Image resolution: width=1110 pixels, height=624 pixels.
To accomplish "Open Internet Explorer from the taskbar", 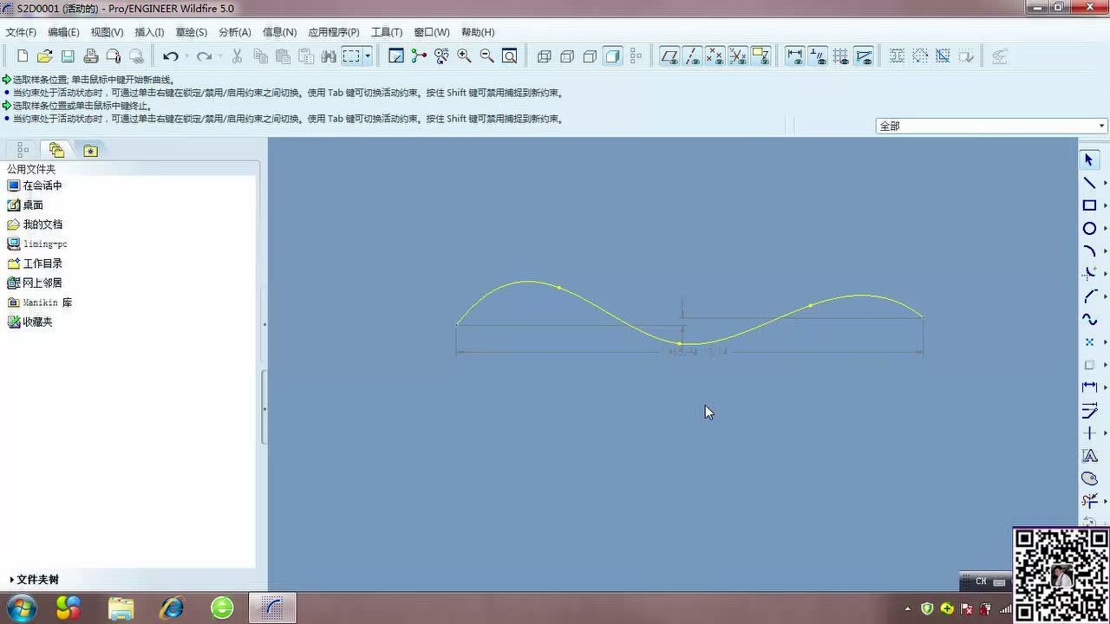I will (x=172, y=608).
